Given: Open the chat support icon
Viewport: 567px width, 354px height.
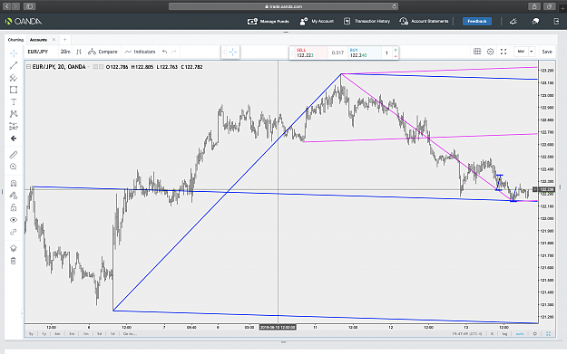Looking at the screenshot, I should click(535, 22).
